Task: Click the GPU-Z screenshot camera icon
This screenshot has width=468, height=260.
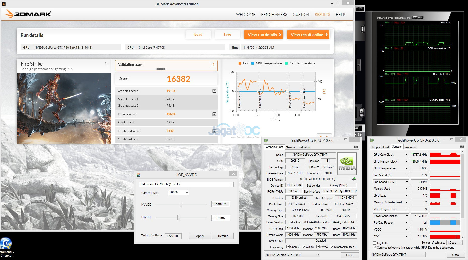Action: click(x=356, y=147)
